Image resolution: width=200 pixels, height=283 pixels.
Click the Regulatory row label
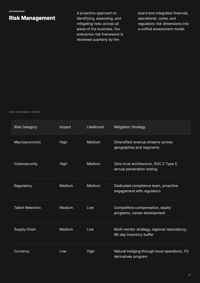(23, 186)
